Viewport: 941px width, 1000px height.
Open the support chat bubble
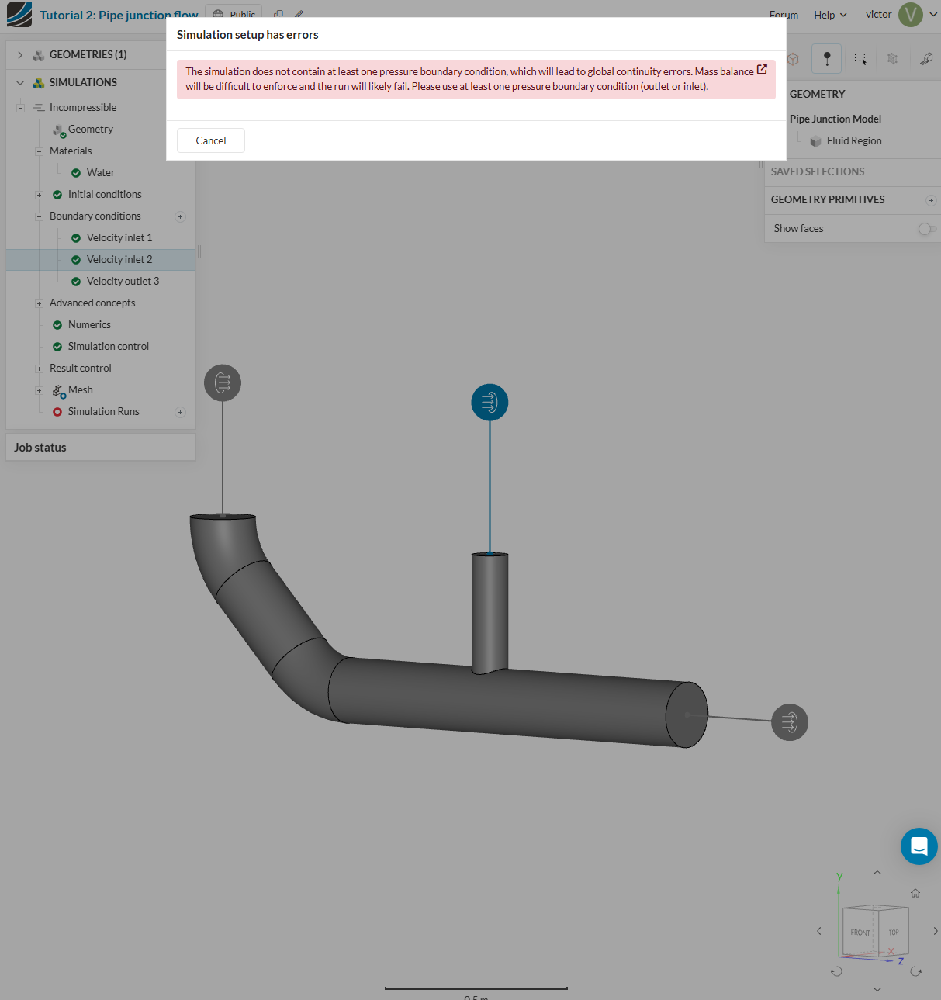[x=919, y=846]
